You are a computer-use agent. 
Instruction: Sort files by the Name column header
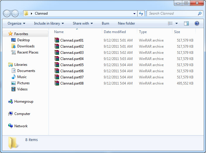tap(77, 32)
